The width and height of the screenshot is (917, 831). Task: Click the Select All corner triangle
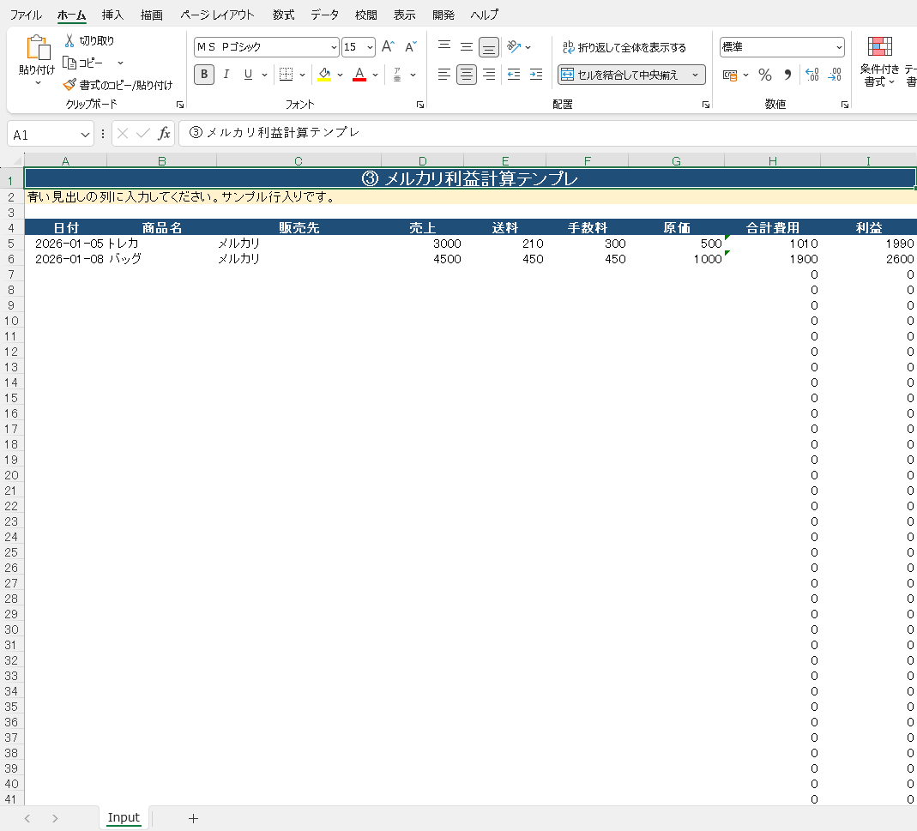pyautogui.click(x=15, y=160)
